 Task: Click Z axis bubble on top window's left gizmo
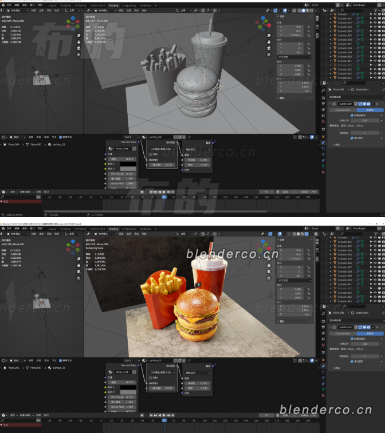73,18
